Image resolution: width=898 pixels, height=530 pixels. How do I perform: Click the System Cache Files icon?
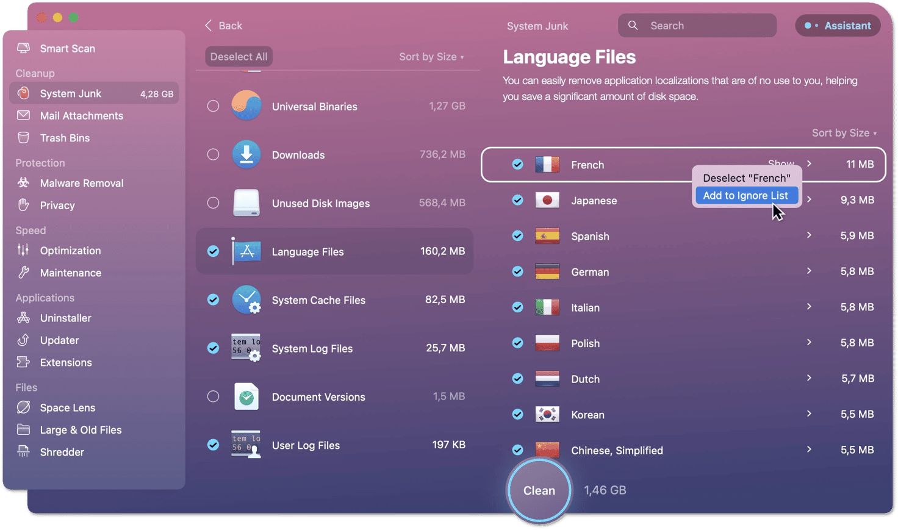[246, 299]
